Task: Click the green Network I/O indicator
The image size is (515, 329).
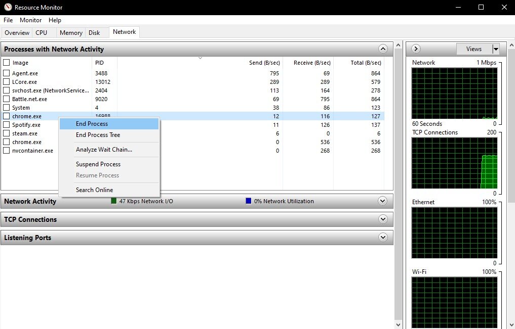Action: click(x=114, y=201)
